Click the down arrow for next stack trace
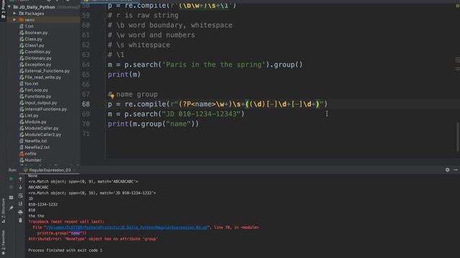 click(21, 187)
